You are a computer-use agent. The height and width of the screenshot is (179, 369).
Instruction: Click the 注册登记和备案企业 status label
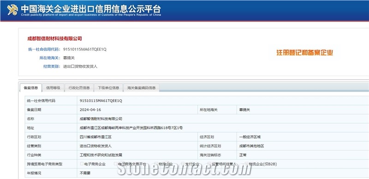click(304, 53)
